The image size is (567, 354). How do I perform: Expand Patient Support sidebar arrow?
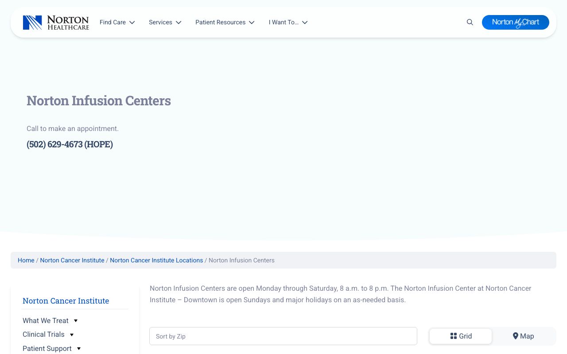79,349
